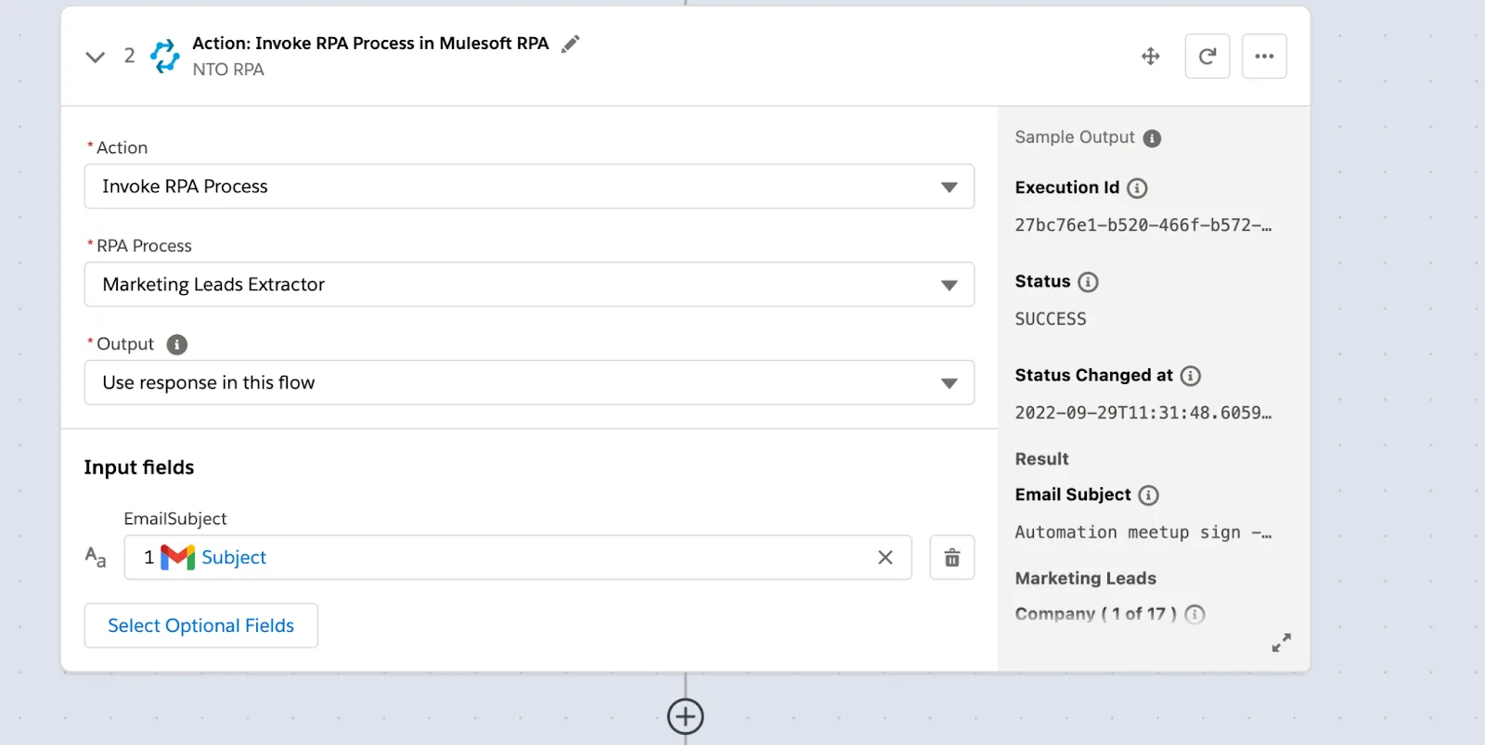Add a new step with plus button
The width and height of the screenshot is (1485, 745).
686,716
